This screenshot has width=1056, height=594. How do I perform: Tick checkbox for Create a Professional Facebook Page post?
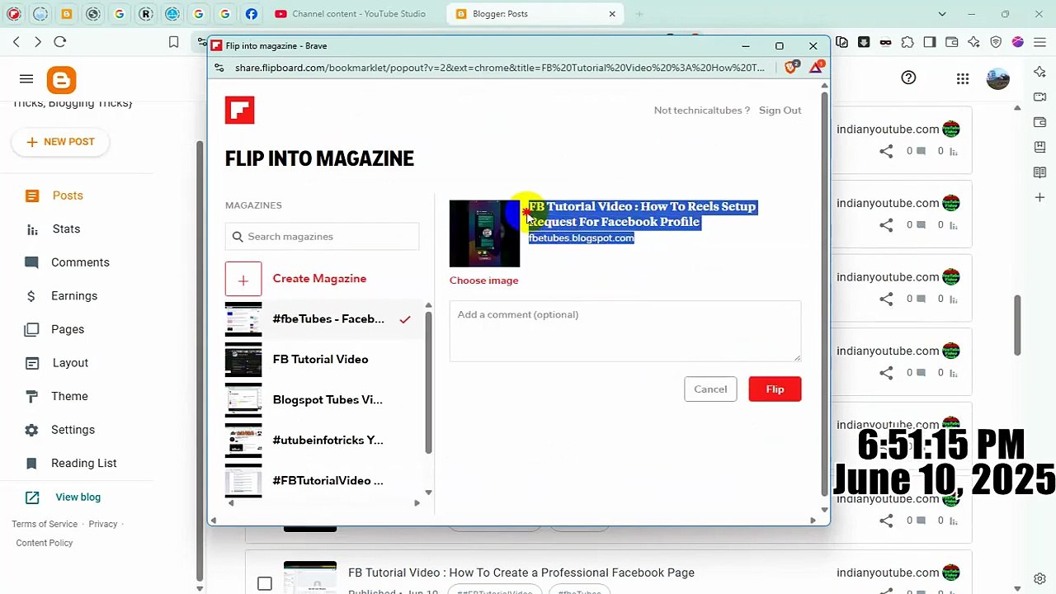[x=264, y=583]
